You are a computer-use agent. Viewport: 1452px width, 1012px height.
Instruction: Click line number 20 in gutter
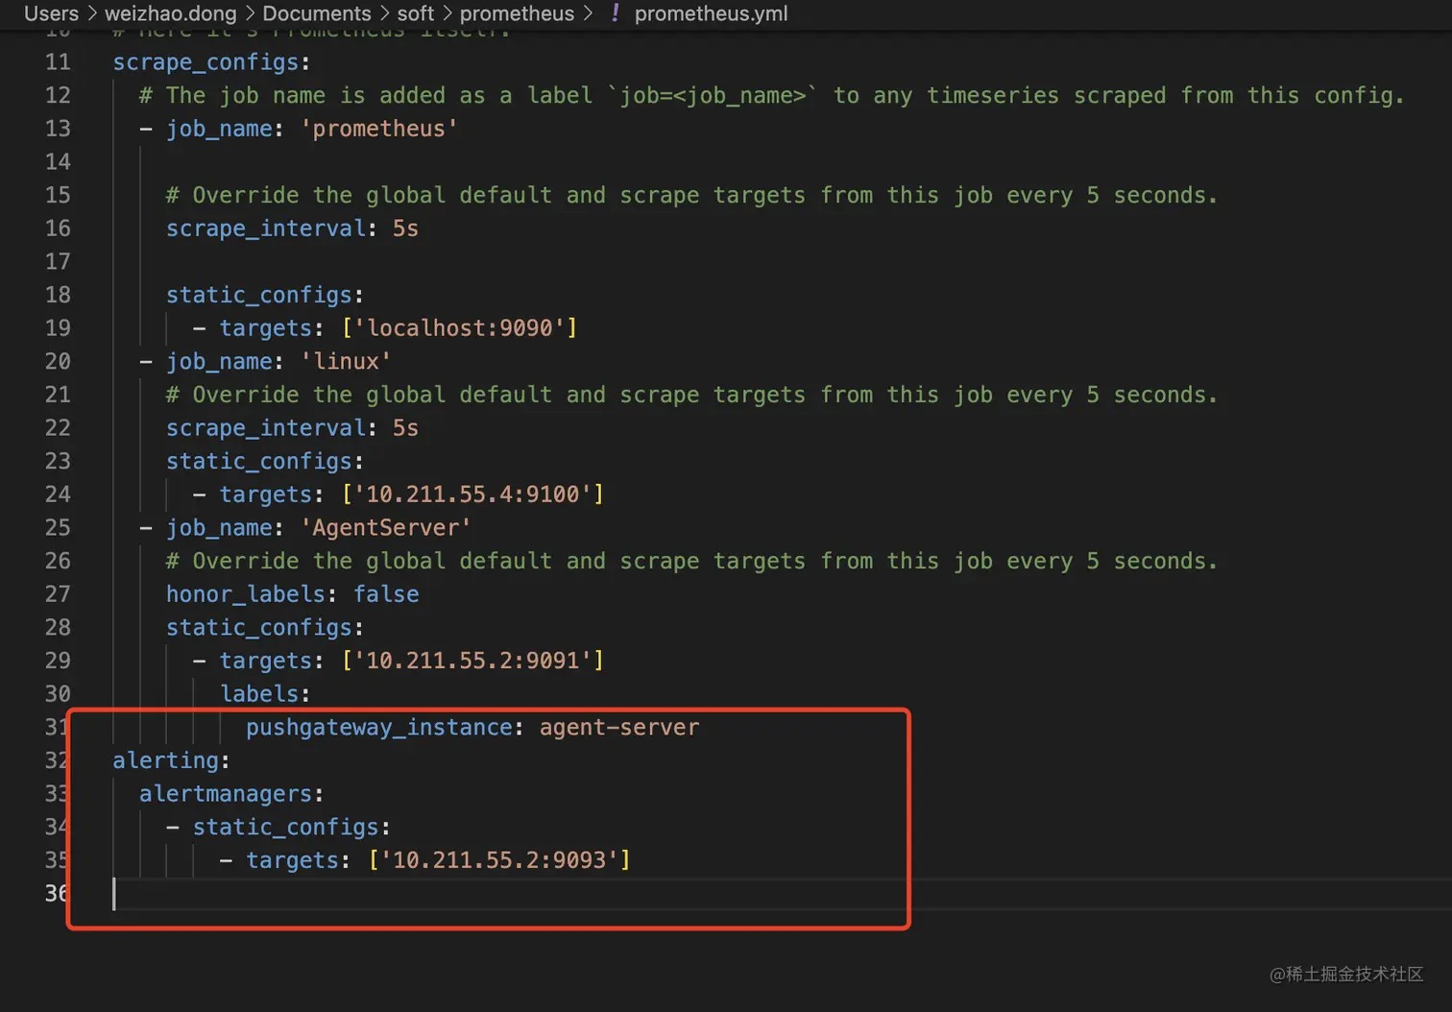pyautogui.click(x=58, y=362)
